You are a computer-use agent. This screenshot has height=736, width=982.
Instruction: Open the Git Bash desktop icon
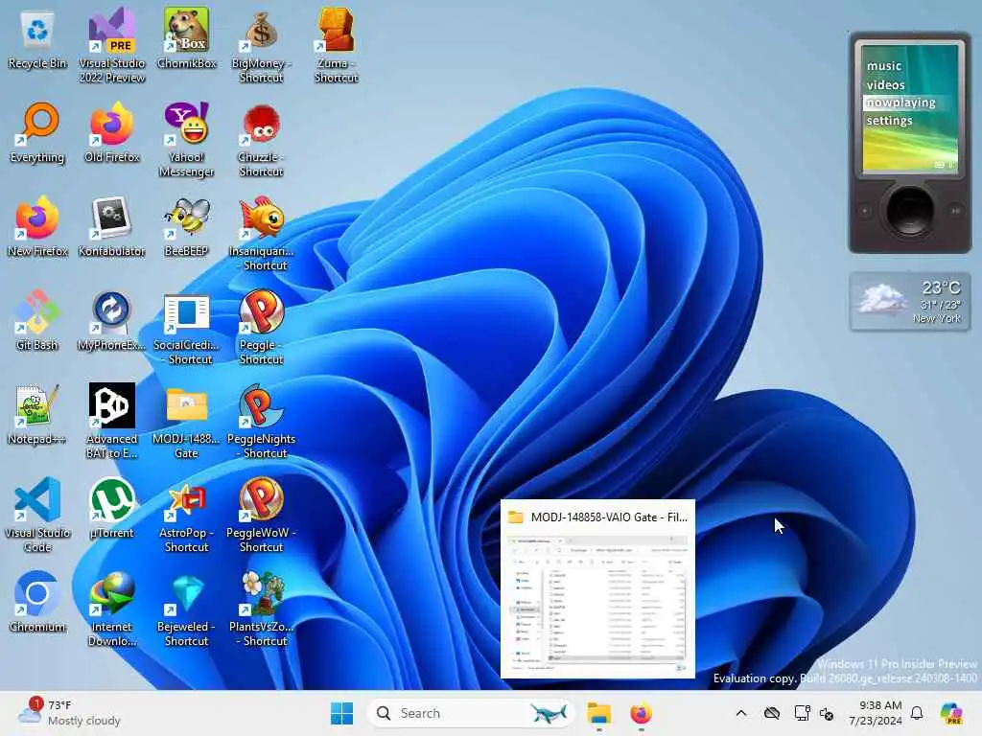[x=37, y=321]
